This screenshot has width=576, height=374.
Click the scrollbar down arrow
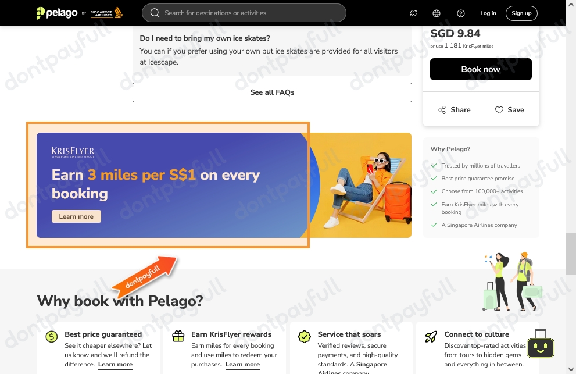(x=571, y=369)
